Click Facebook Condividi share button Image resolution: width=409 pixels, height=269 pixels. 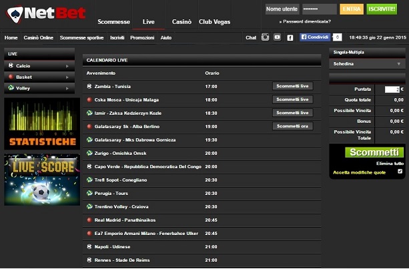[315, 37]
